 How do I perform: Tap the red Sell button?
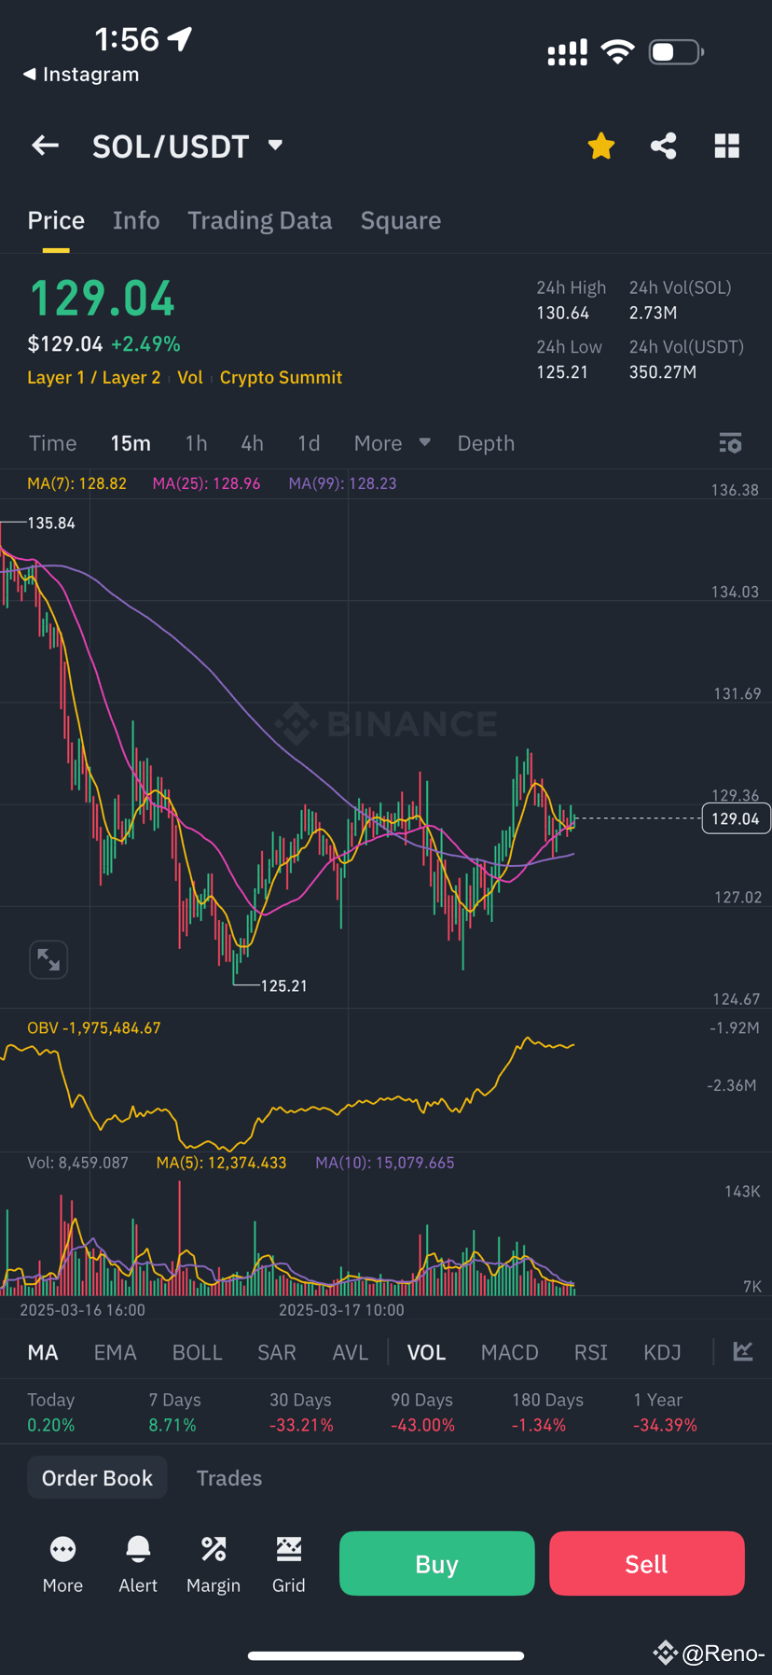647,1563
